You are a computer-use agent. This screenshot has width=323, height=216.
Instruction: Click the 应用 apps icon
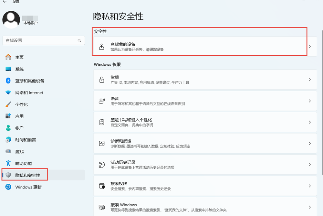(8, 116)
